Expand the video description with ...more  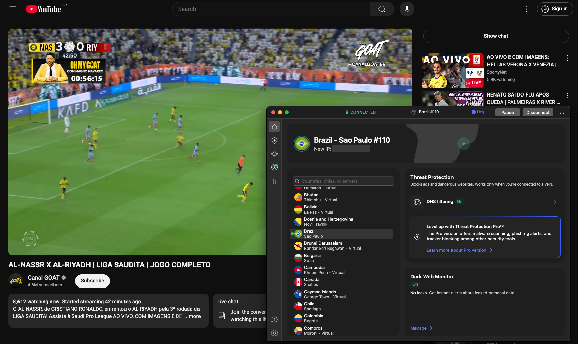click(192, 316)
